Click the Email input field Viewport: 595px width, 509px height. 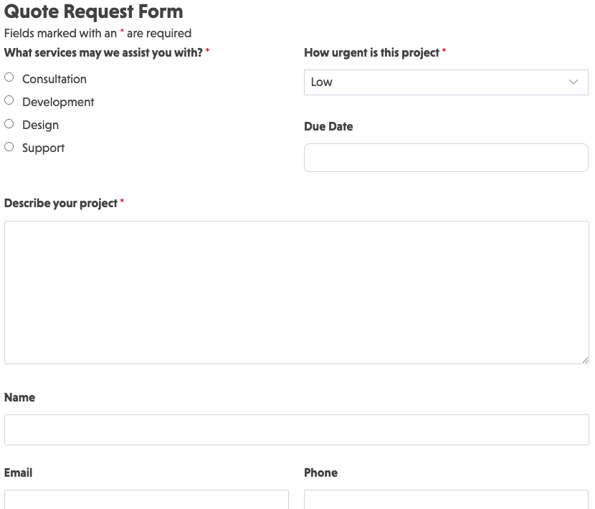[146, 500]
